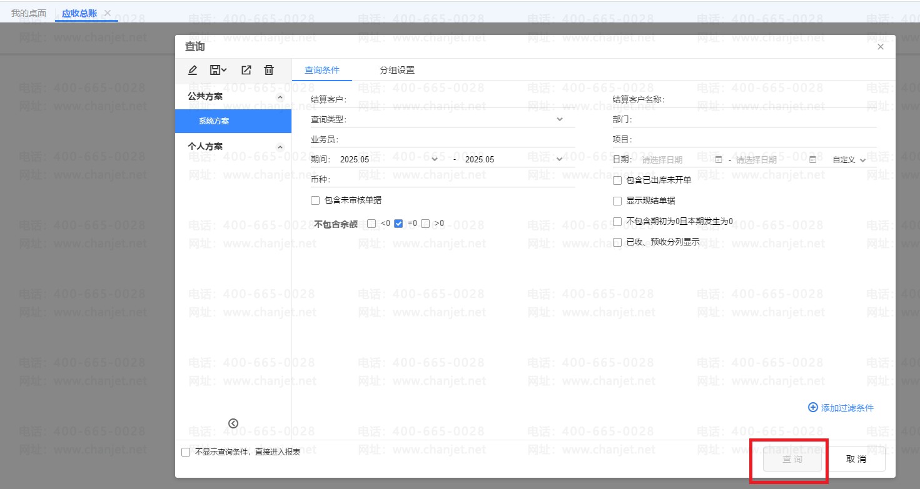Tick the 显示现结单据 checkbox
The width and height of the screenshot is (920, 489).
coord(617,201)
